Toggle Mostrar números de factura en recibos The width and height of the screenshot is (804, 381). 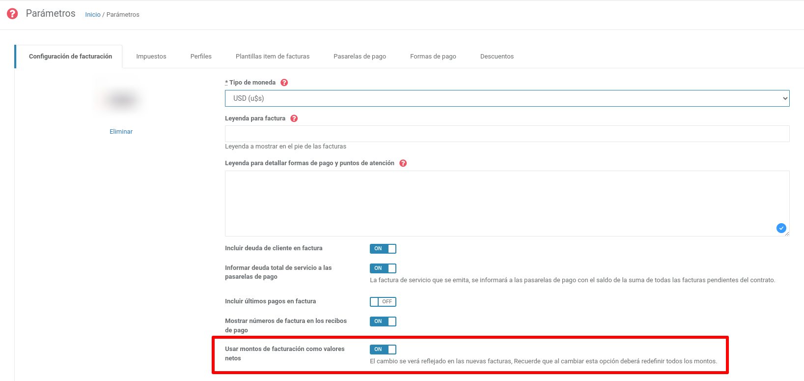point(383,322)
